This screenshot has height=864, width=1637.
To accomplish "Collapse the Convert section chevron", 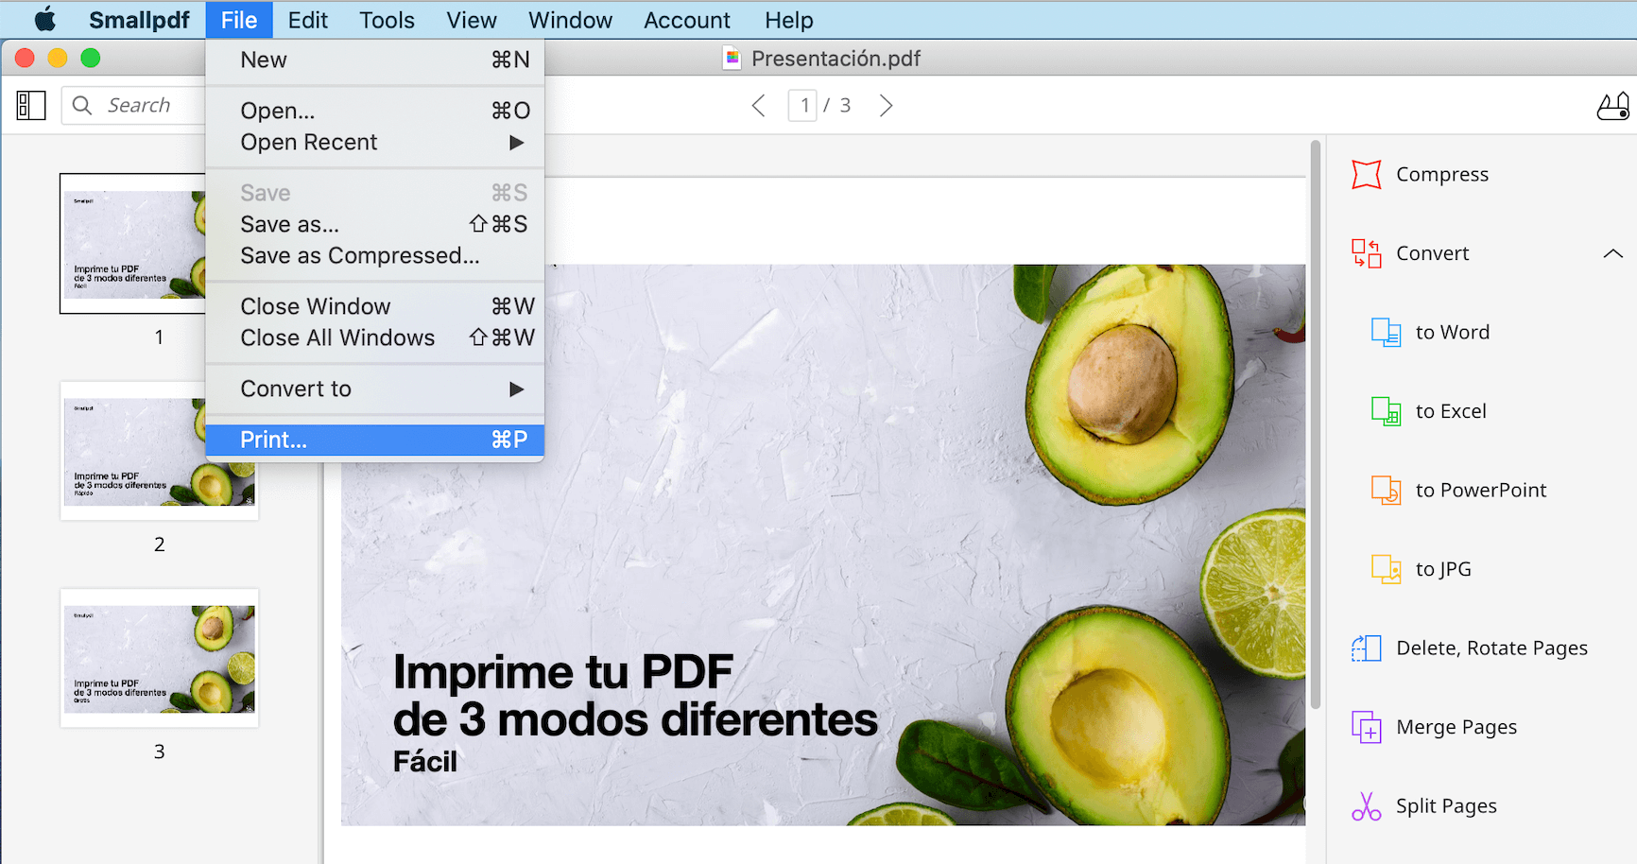I will coord(1612,253).
